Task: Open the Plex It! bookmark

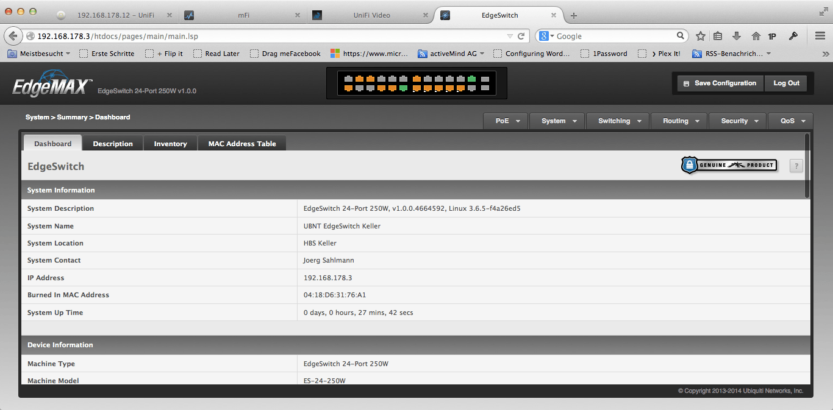Action: [x=659, y=54]
